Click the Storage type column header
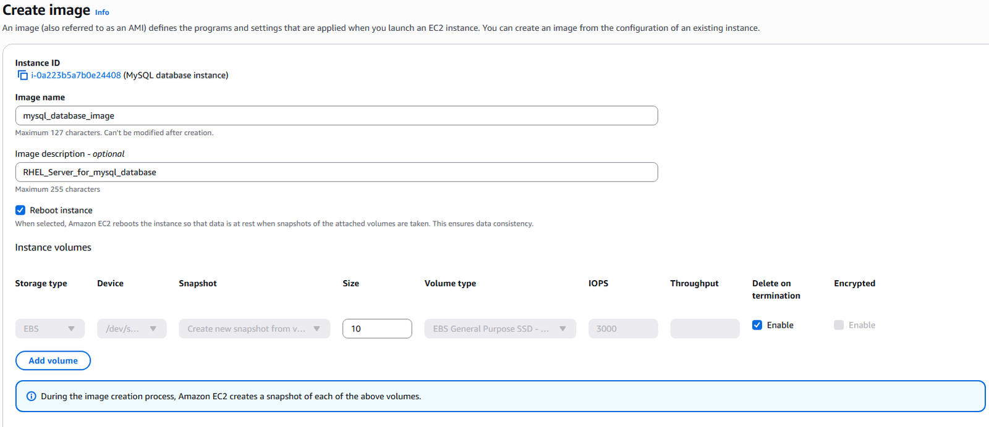989x427 pixels. [x=41, y=283]
